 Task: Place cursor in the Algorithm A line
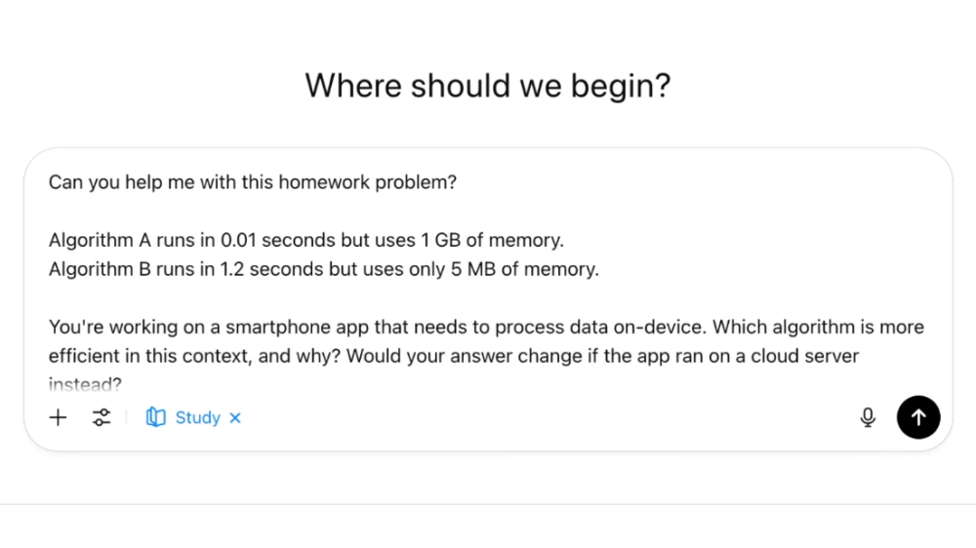[306, 240]
